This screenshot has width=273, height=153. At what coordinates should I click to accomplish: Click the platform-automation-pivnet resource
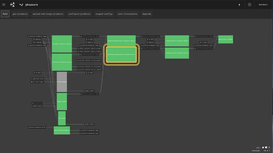[37, 127]
